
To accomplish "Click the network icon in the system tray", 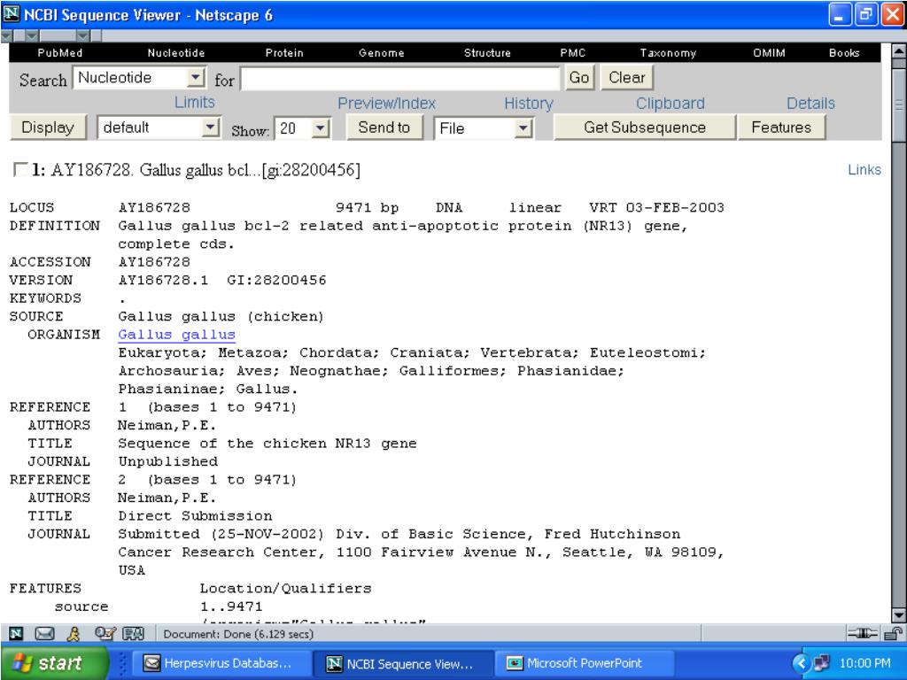I will point(821,662).
